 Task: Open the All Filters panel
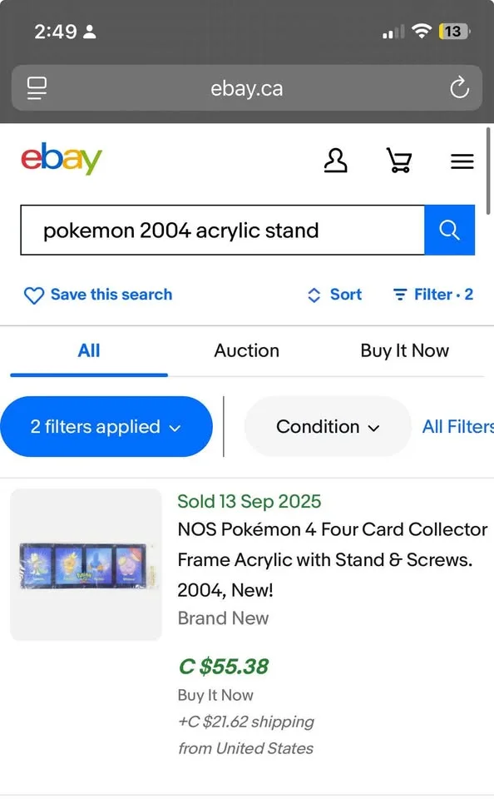pyautogui.click(x=457, y=426)
